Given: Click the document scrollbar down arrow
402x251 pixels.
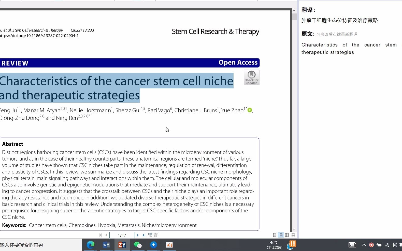Looking at the screenshot, I should (294, 229).
